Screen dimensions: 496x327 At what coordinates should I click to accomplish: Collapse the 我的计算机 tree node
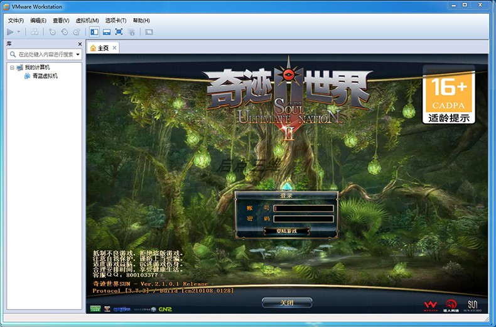coord(12,67)
